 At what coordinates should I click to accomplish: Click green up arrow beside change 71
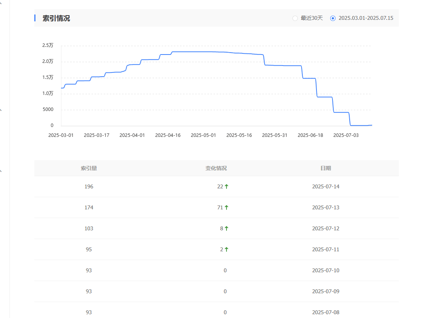click(226, 207)
